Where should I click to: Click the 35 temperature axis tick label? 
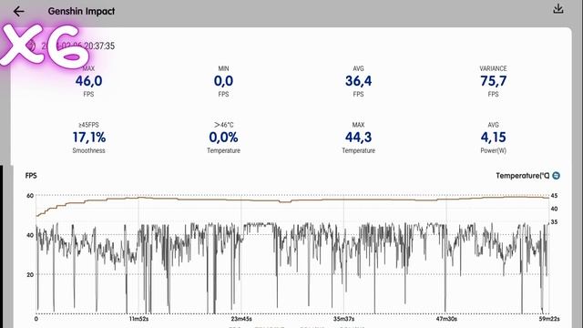(554, 222)
